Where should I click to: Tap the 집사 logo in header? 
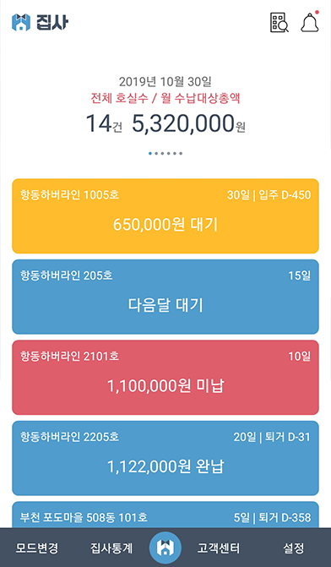click(40, 22)
